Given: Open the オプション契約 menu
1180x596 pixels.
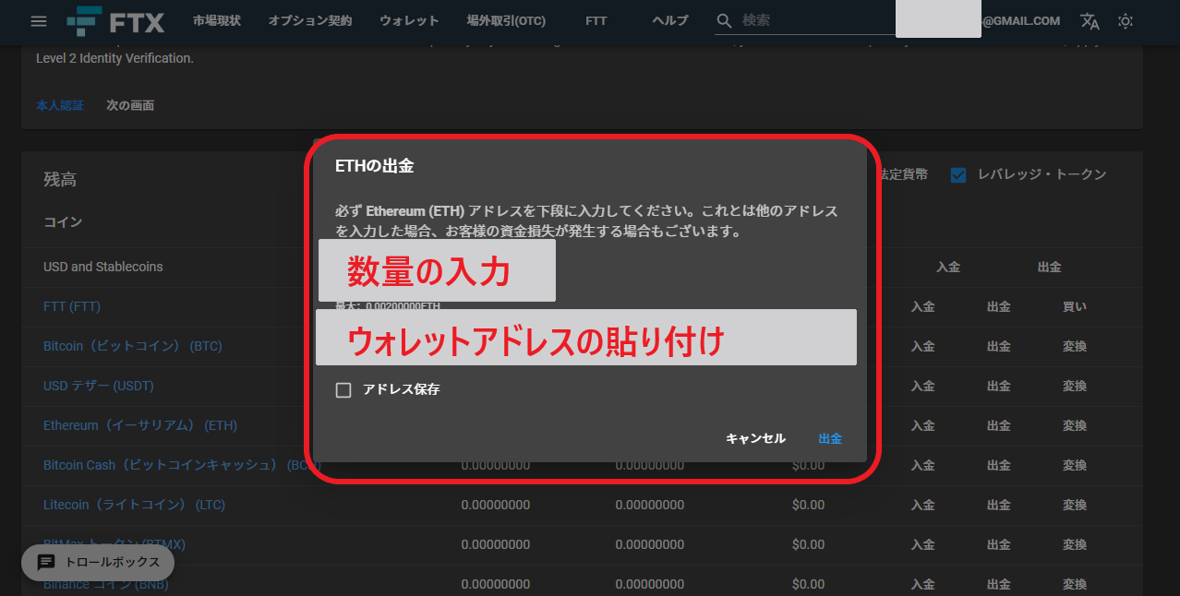Looking at the screenshot, I should pyautogui.click(x=310, y=20).
